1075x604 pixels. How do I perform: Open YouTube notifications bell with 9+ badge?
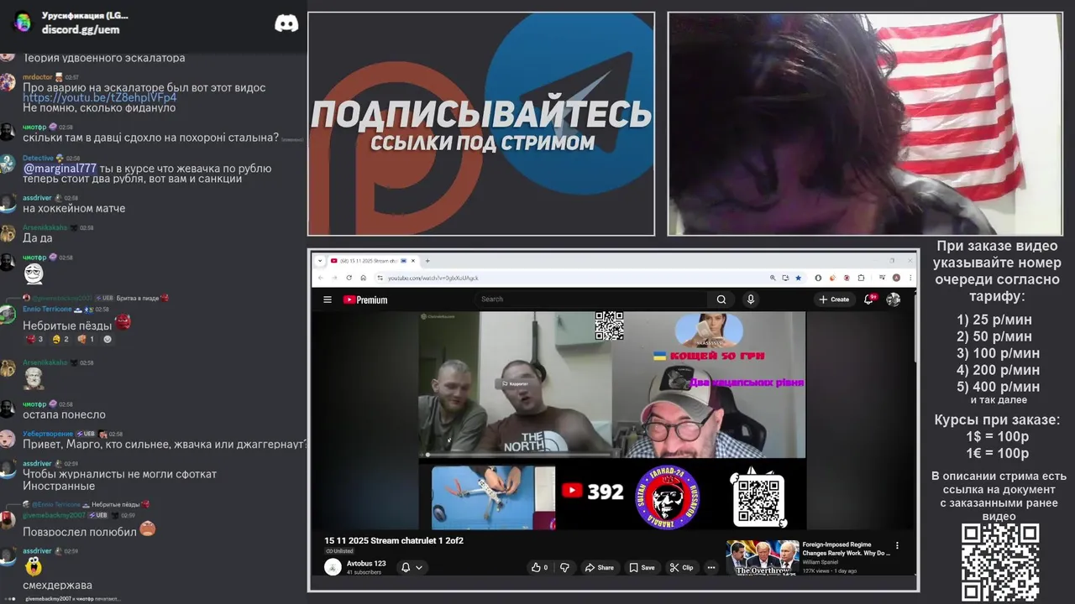point(870,299)
